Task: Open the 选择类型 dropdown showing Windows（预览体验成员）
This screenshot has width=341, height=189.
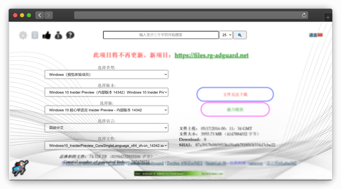Action: click(107, 75)
